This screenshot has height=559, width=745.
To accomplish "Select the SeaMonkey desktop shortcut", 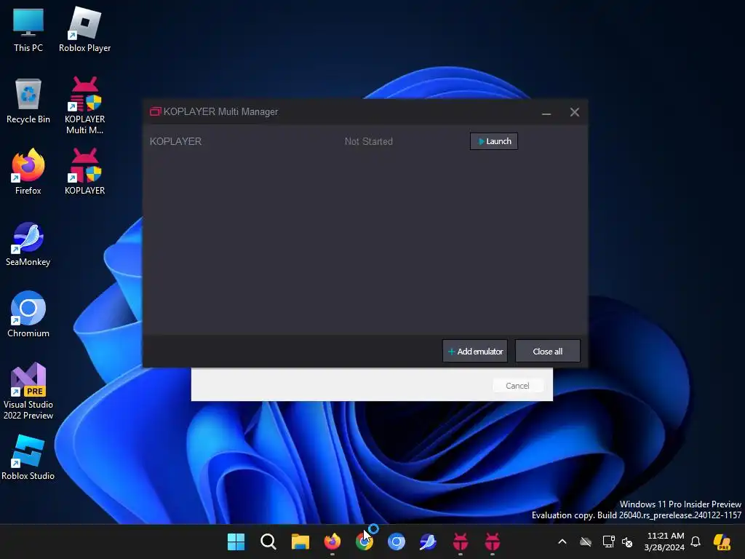I will tap(28, 244).
